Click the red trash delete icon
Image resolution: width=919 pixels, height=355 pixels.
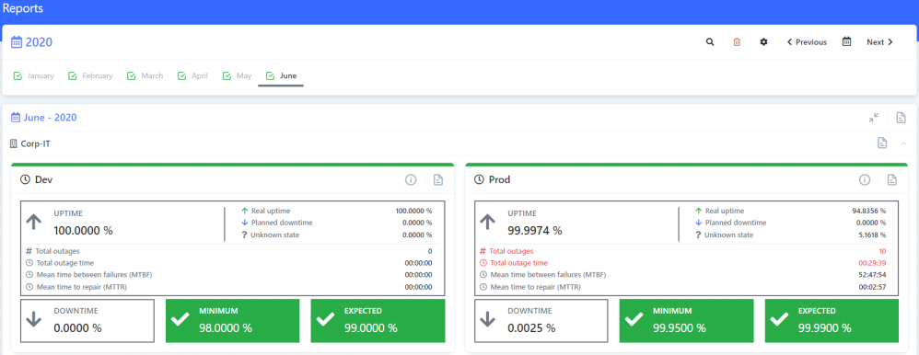(737, 42)
